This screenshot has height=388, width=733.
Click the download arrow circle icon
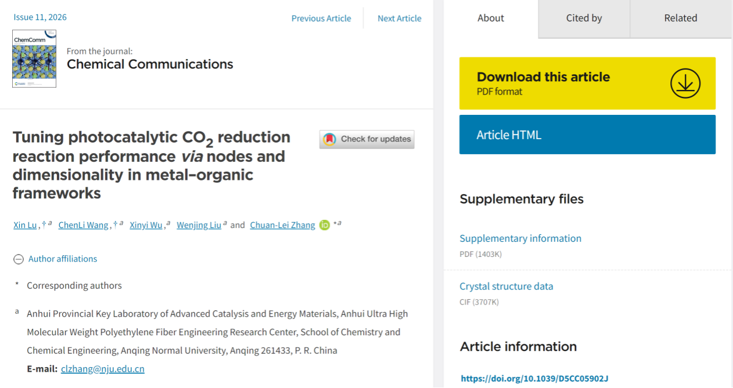pyautogui.click(x=685, y=84)
